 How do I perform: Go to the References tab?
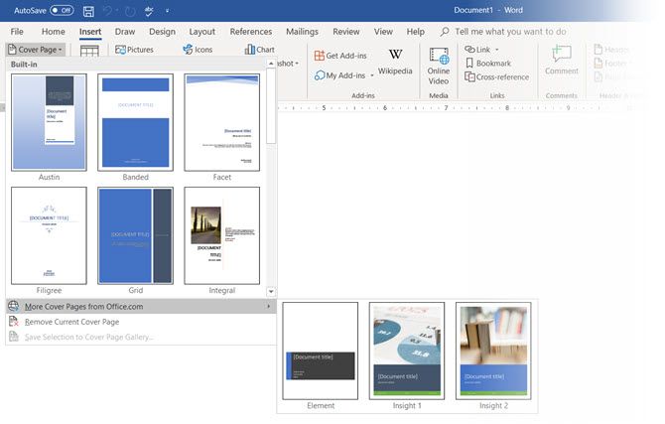pos(251,32)
